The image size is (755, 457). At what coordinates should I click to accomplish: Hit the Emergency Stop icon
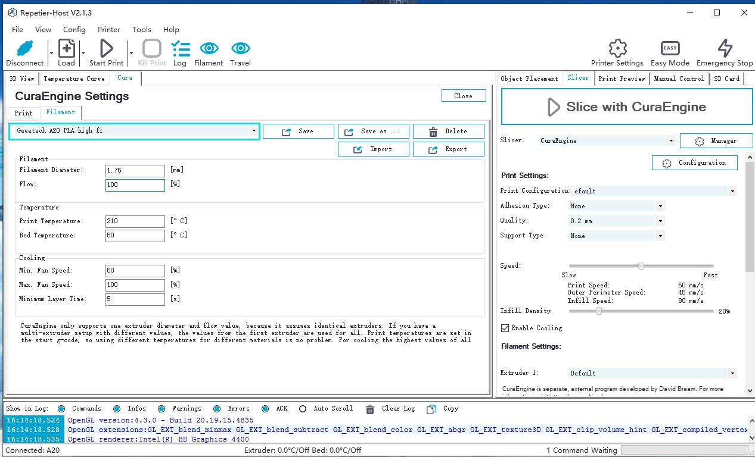725,49
